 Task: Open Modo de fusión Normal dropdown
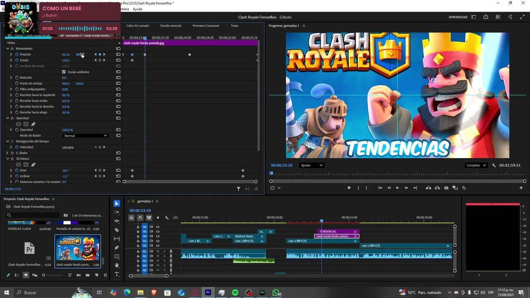85,136
